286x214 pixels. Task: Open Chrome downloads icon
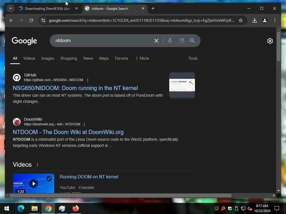(255, 20)
